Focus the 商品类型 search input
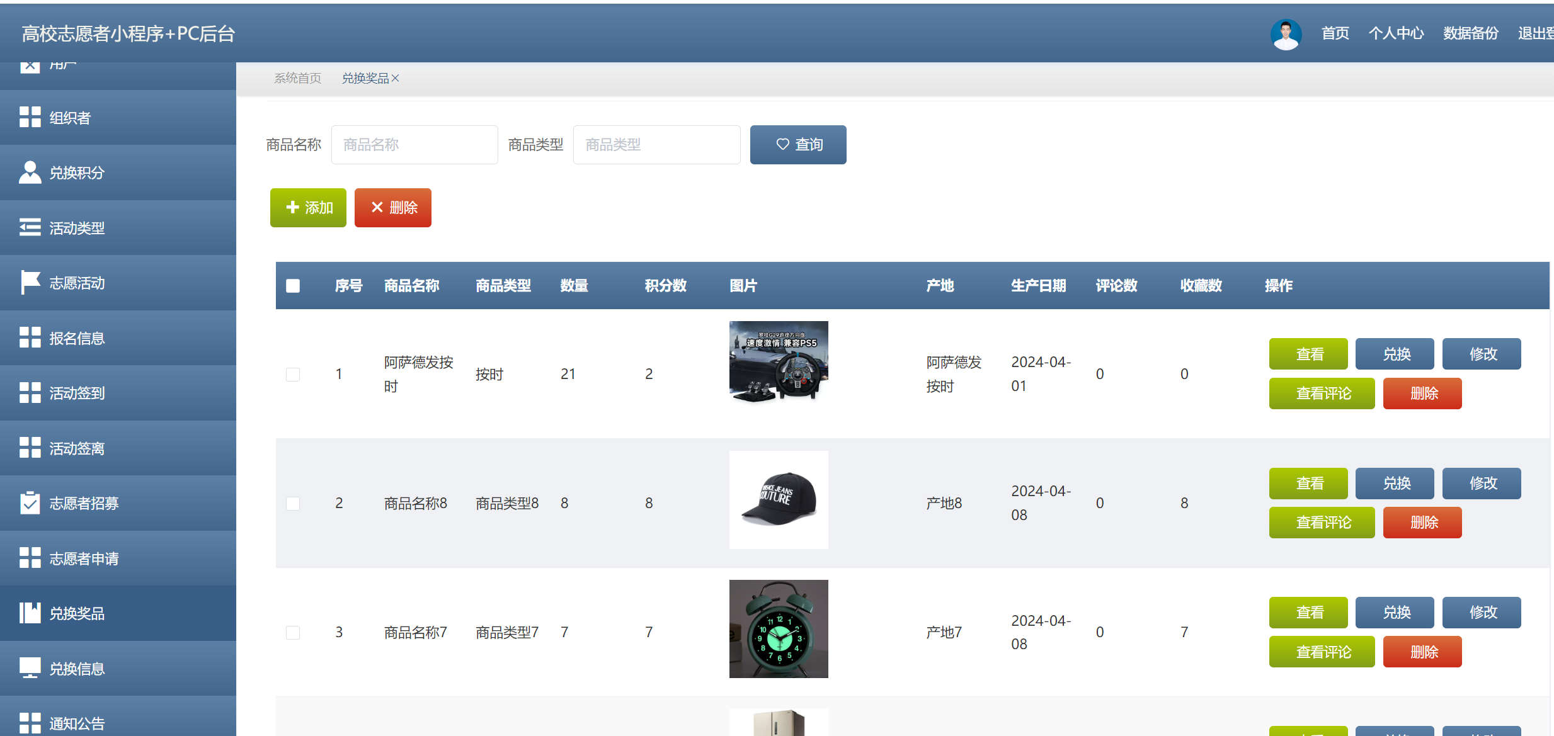This screenshot has width=1554, height=736. tap(657, 145)
